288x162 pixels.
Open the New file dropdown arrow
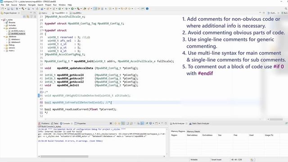pyautogui.click(x=5, y=9)
